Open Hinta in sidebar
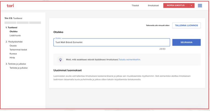210x111 pixels. [x=12, y=58]
